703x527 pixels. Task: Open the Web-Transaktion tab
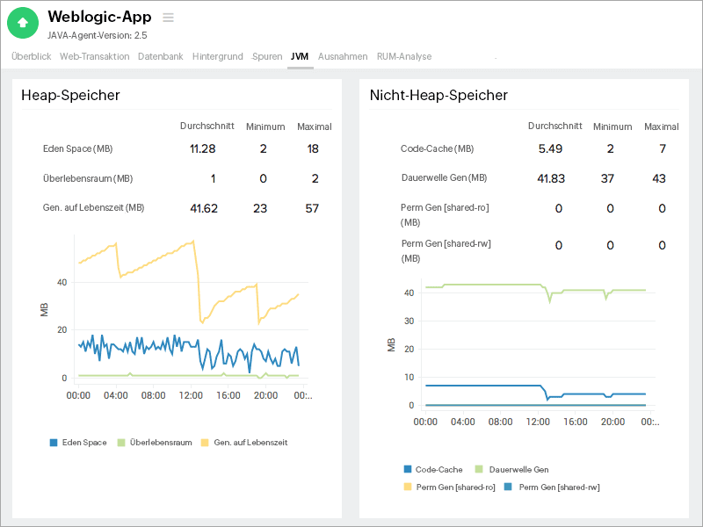[x=94, y=56]
